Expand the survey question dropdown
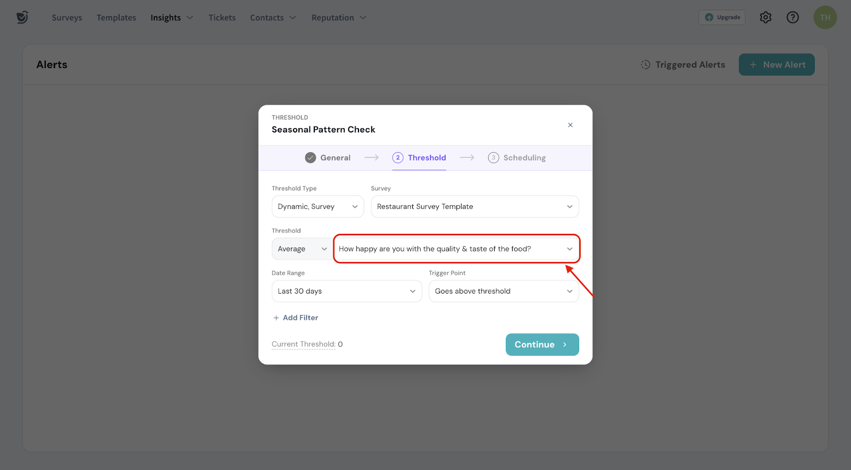This screenshot has height=470, width=851. (x=456, y=249)
